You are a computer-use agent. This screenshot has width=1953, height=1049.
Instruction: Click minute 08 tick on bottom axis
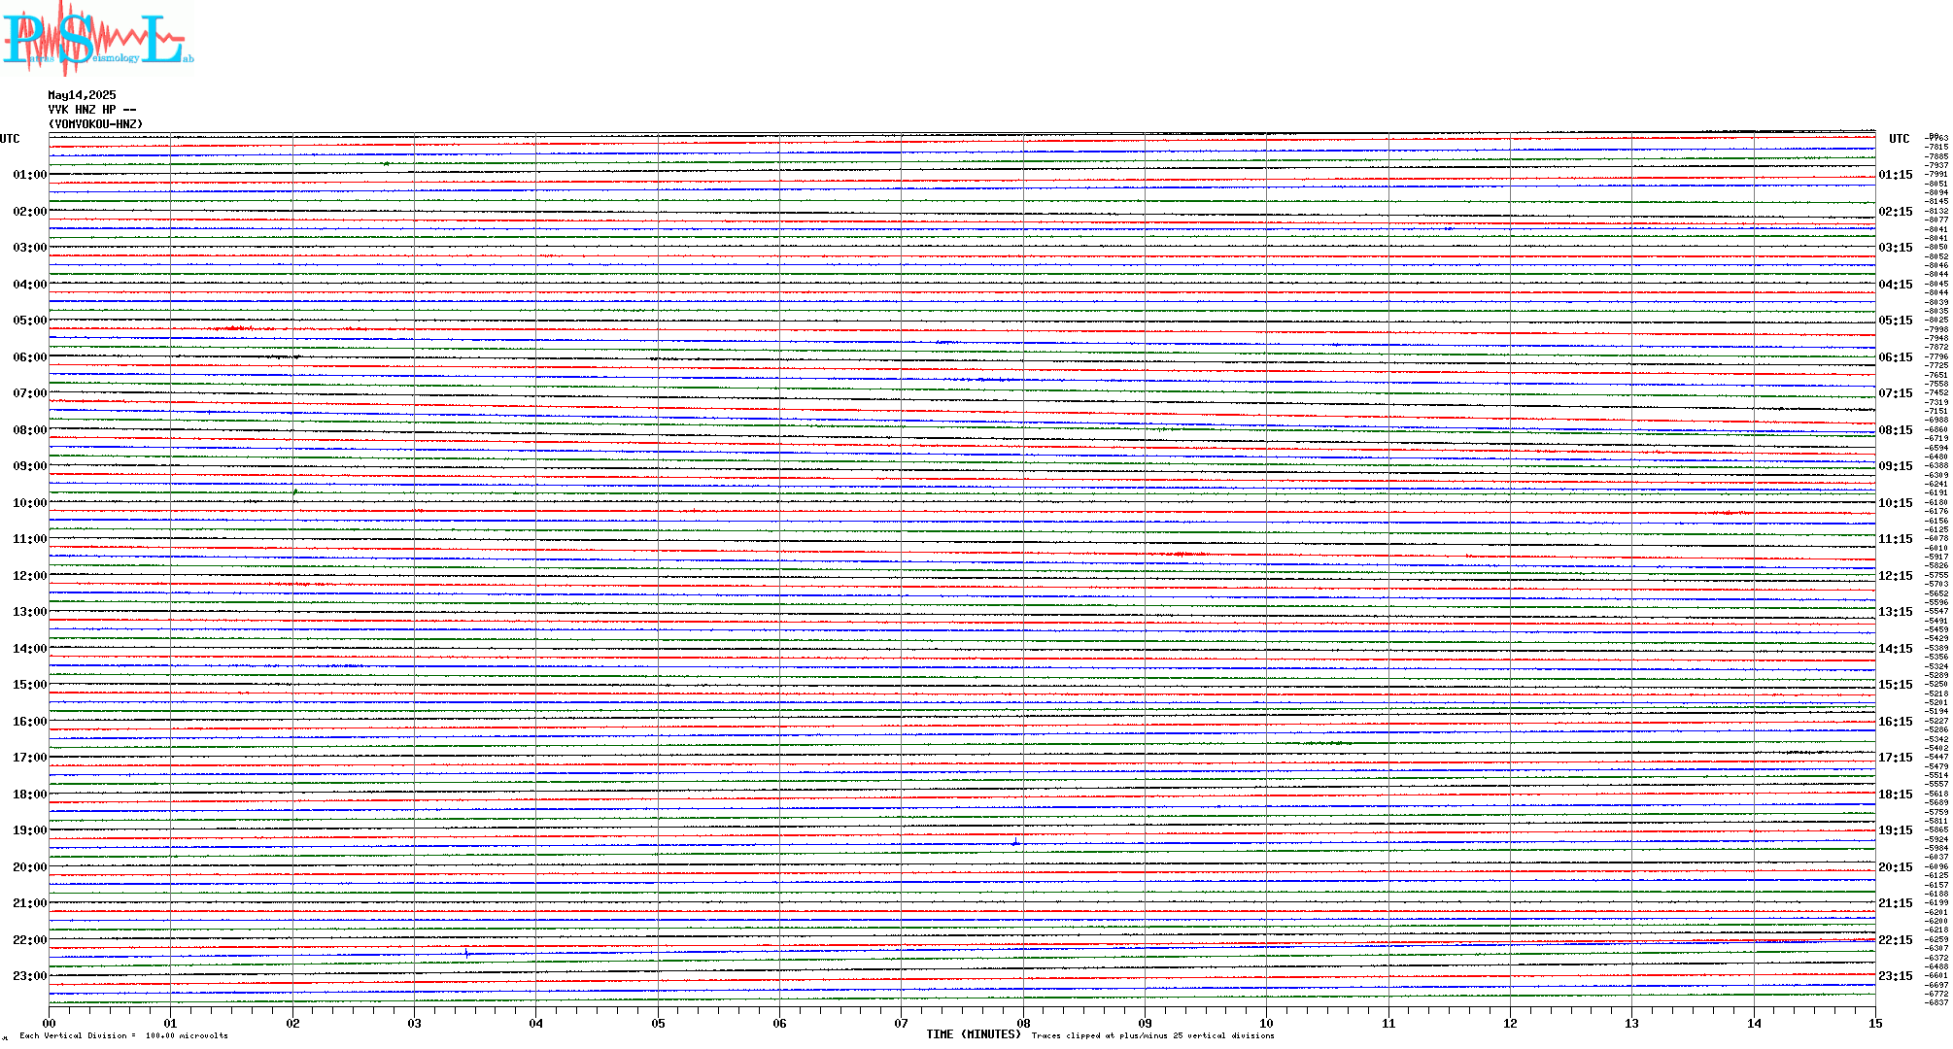click(1023, 1023)
